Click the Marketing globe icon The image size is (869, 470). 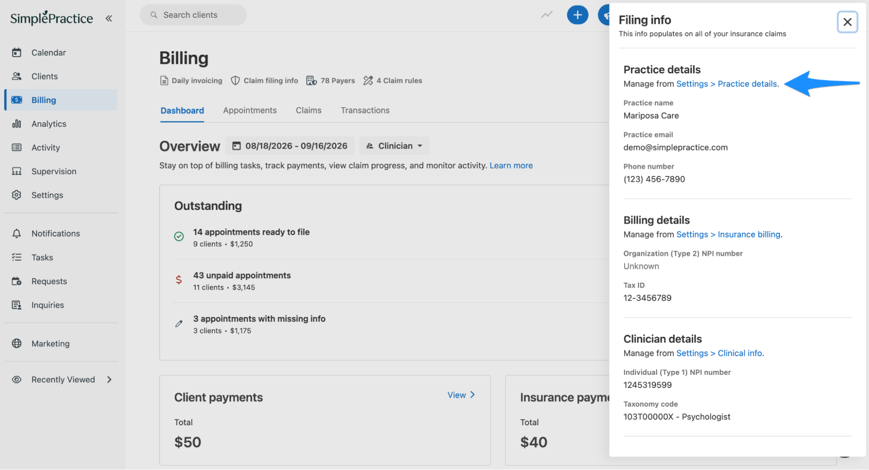click(x=17, y=344)
